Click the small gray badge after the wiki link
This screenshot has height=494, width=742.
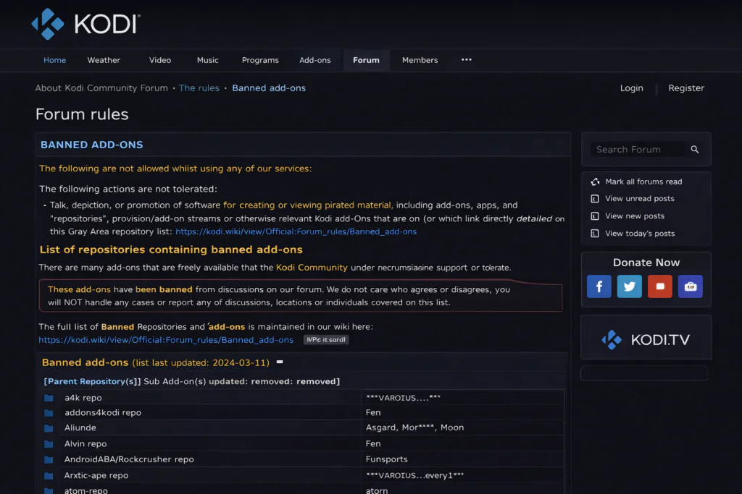(325, 339)
